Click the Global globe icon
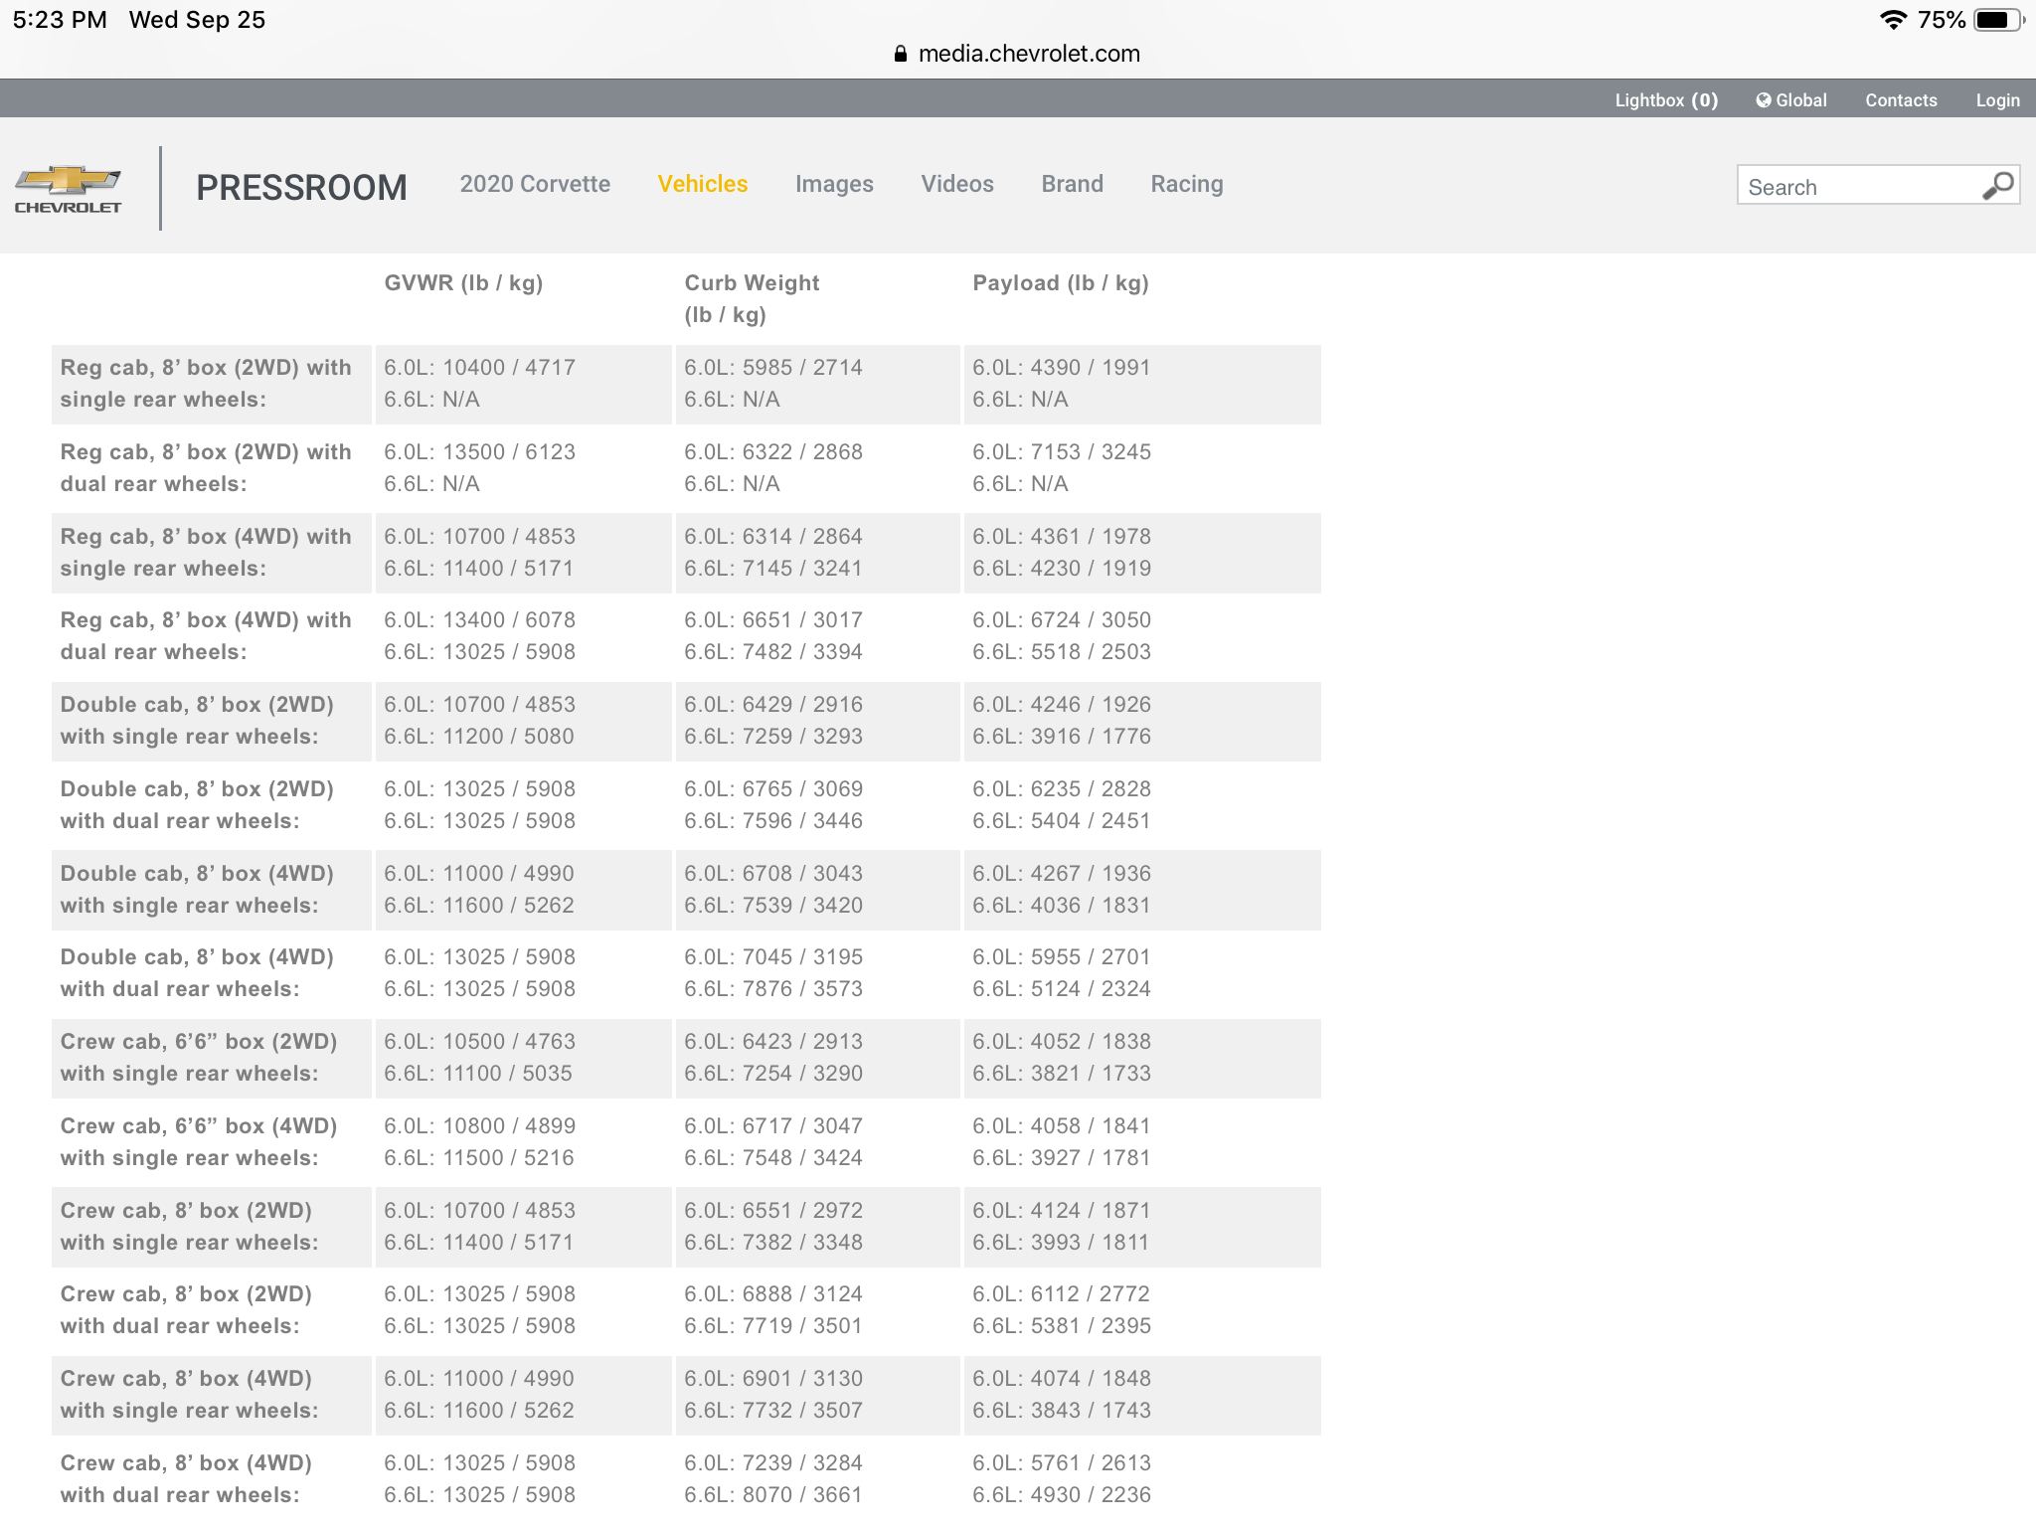Viewport: 2036px width, 1527px height. (1764, 99)
